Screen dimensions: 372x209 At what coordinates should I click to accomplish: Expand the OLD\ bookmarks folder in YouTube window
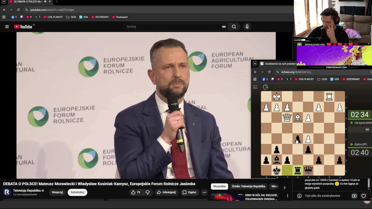click(x=71, y=17)
